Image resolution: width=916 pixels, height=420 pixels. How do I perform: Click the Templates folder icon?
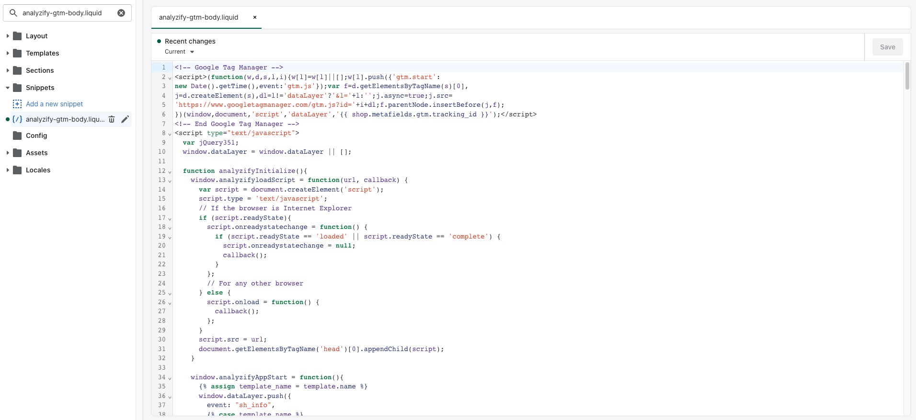(17, 53)
